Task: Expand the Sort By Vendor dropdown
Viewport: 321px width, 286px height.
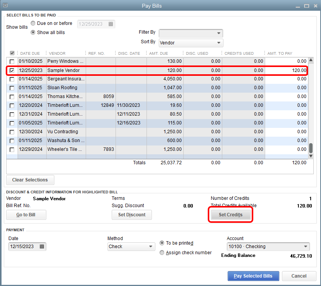Action: pos(219,43)
